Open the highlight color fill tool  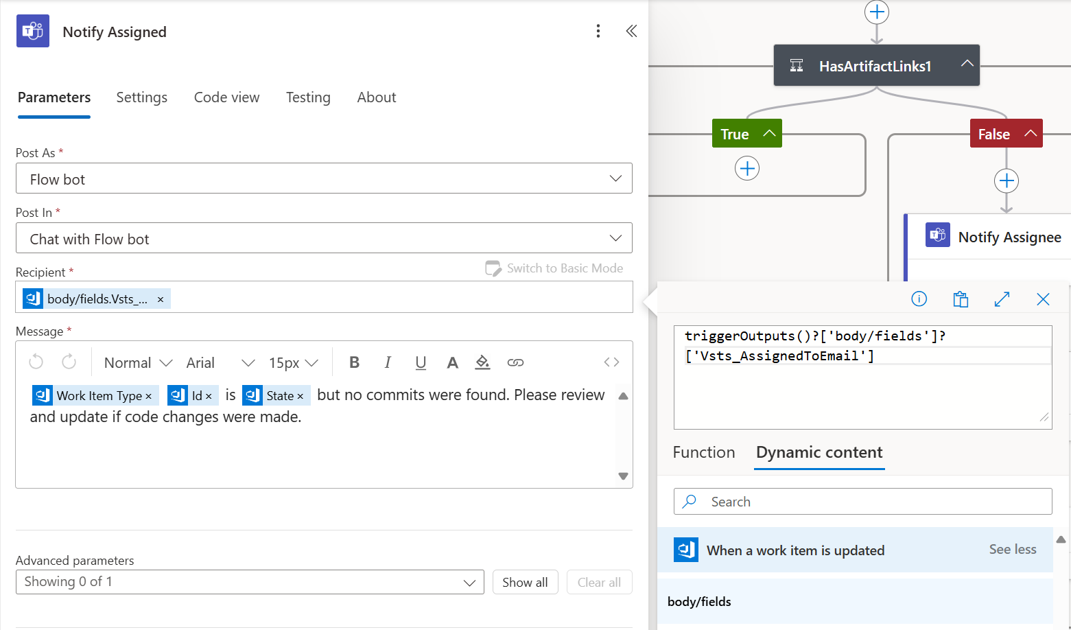[x=483, y=362]
